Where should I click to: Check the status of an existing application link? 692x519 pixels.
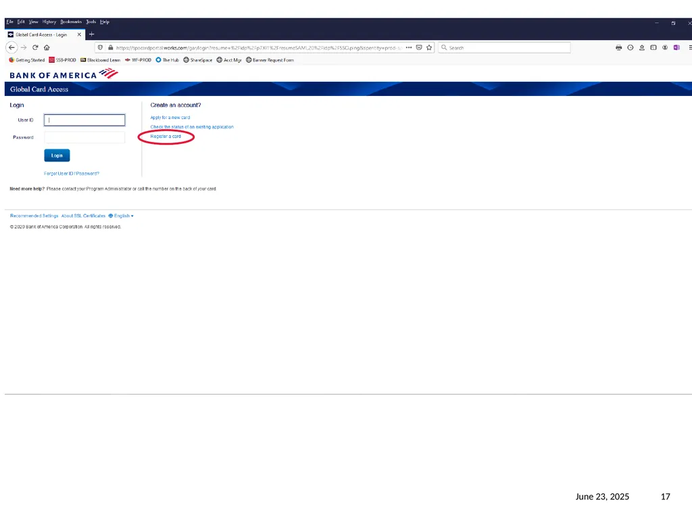pyautogui.click(x=192, y=127)
